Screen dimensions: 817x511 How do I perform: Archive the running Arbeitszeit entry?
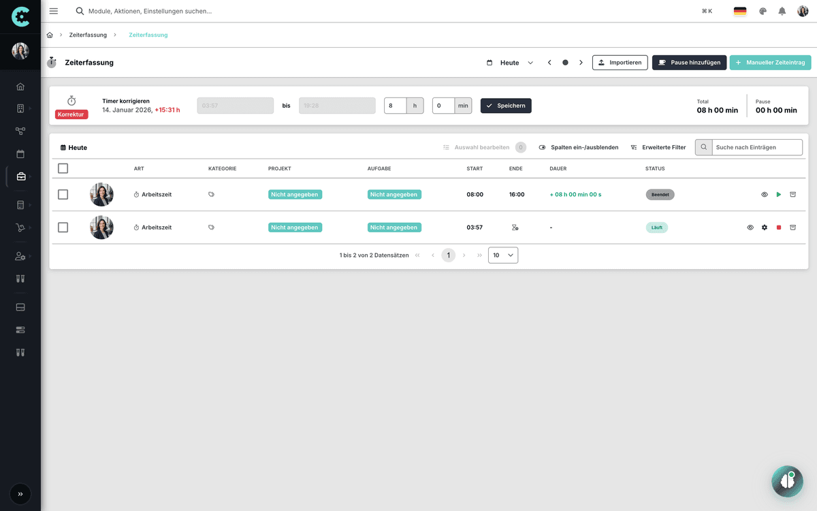tap(792, 227)
